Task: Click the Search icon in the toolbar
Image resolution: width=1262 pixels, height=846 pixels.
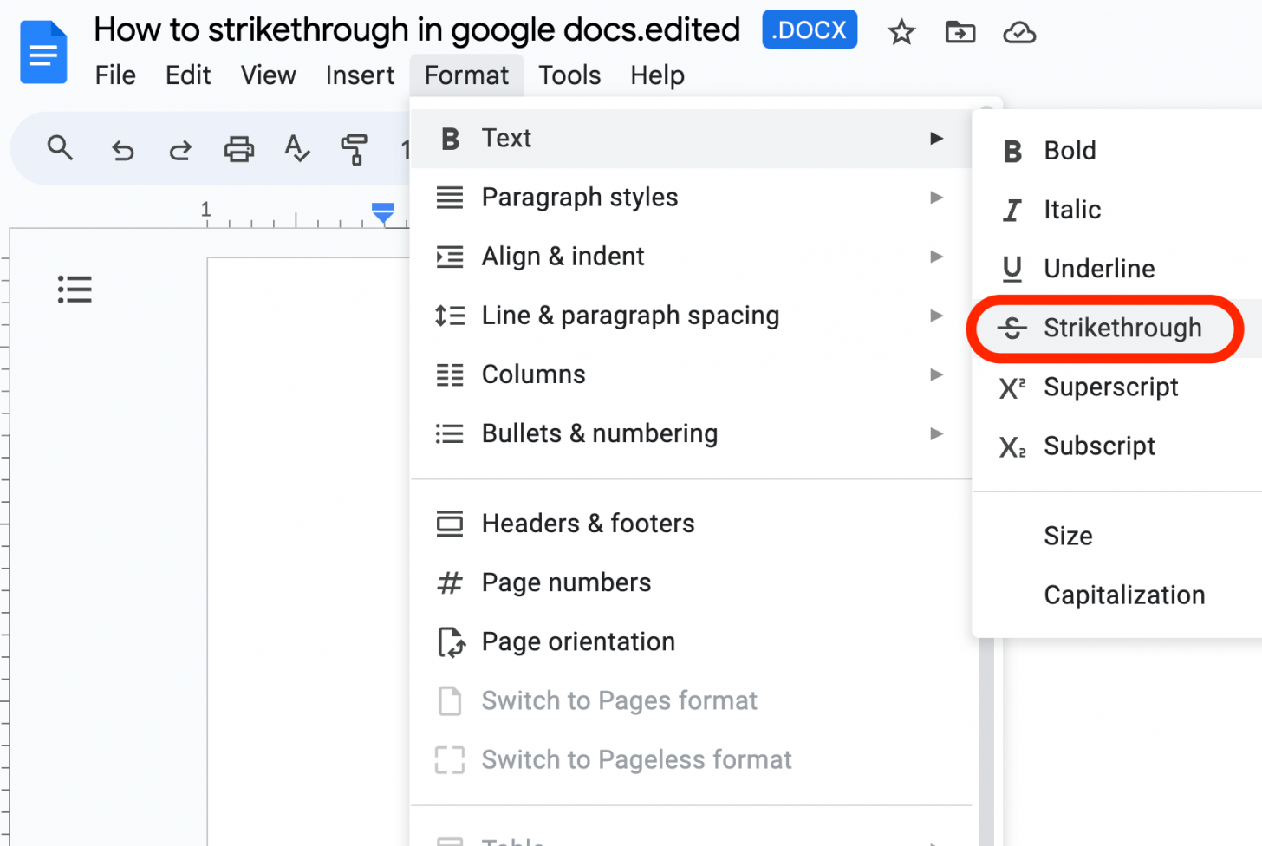Action: [x=60, y=148]
